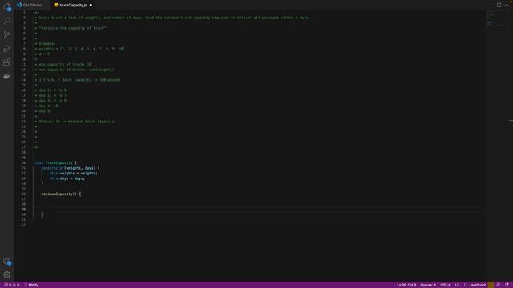Open the Docker extension view
Image resolution: width=513 pixels, height=288 pixels.
click(7, 77)
